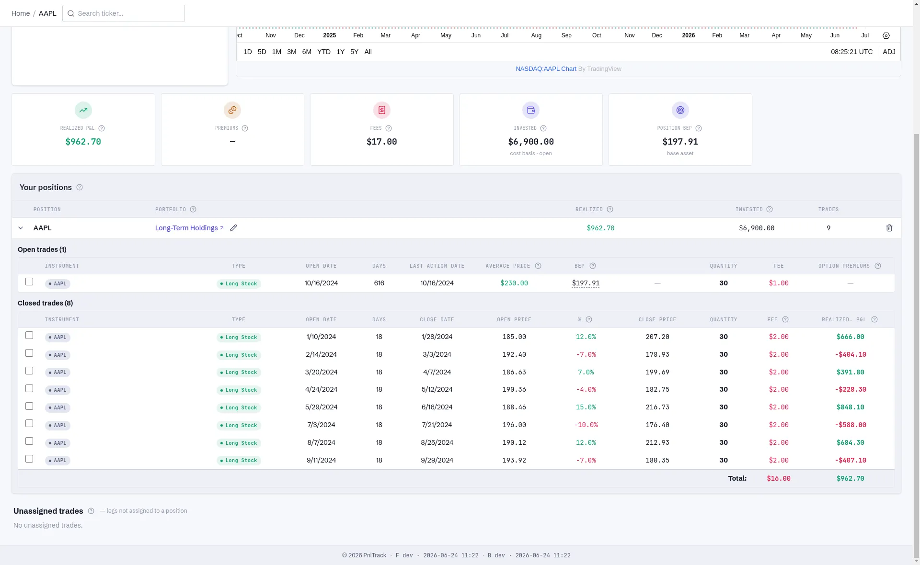Focus the Search ticker input
Screen dimensions: 920x565
tap(124, 13)
